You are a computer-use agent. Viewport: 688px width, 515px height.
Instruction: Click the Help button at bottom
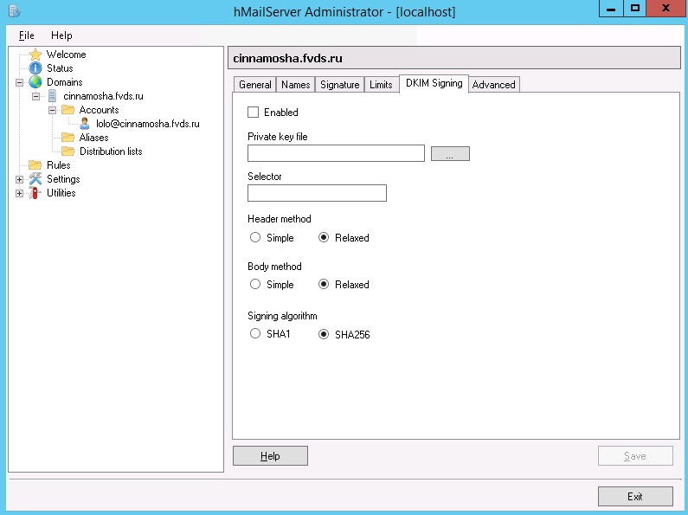[270, 456]
